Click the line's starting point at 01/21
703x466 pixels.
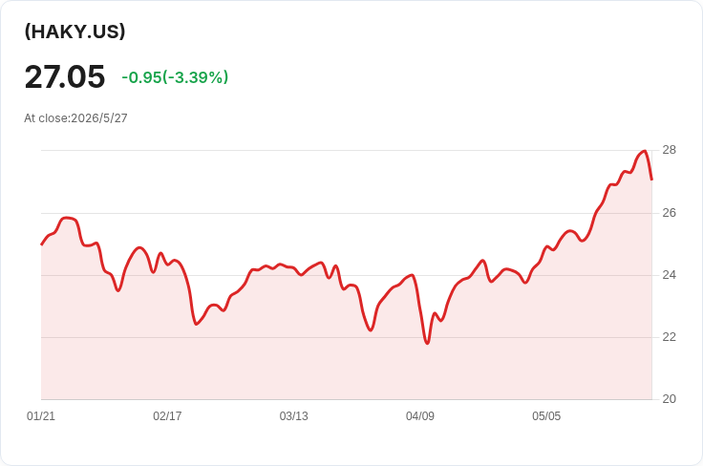[42, 244]
